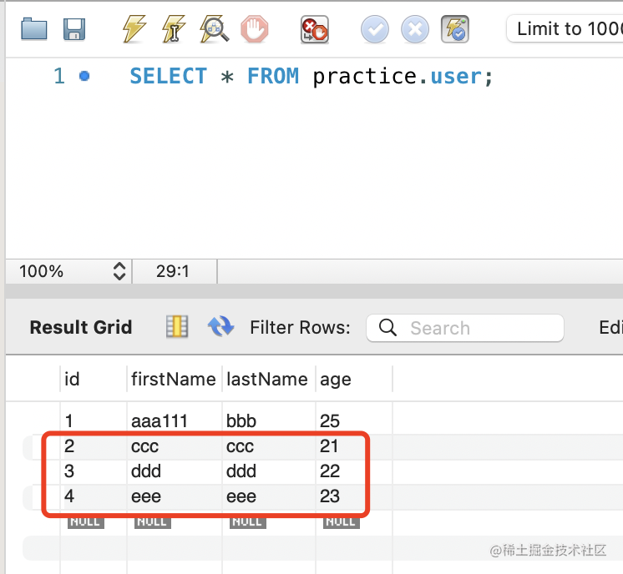Toggle continue-on-error script execution icon
The image size is (623, 574).
314,30
